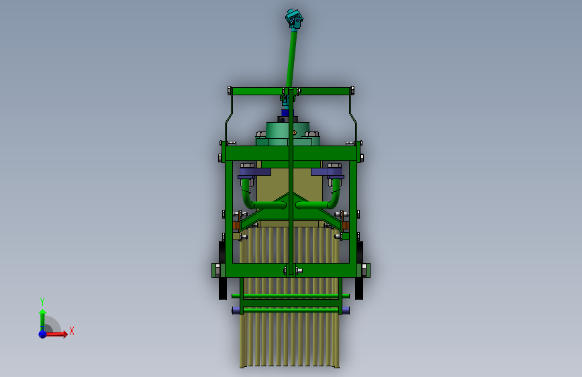Select the long green inclined drive shaft

point(292,60)
